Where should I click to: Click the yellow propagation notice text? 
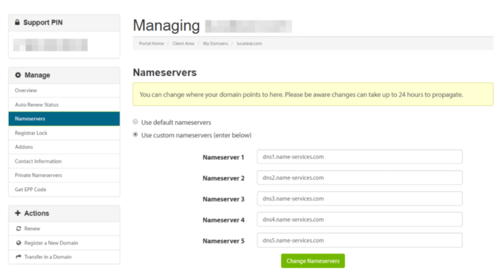(x=301, y=95)
